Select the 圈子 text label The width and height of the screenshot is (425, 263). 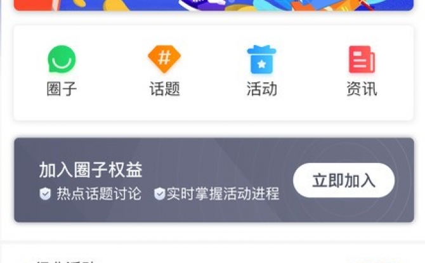coord(62,89)
